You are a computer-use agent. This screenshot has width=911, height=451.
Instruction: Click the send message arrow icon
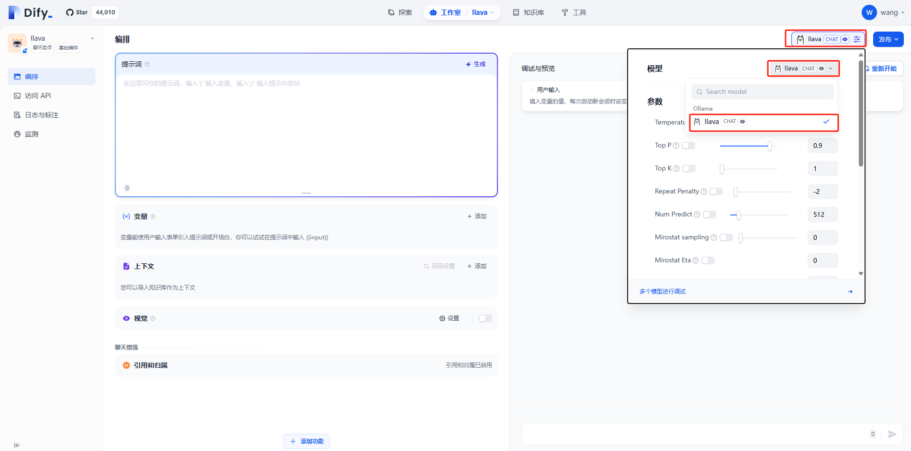tap(892, 434)
